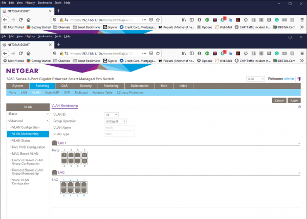Click VLAN Type field showing Static

click(x=119, y=134)
